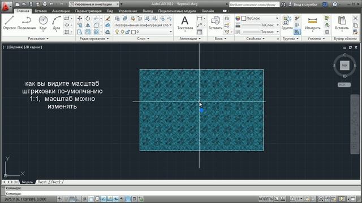This screenshot has width=362, height=203.
Task: Click the layer 0 color swatch
Action: click(x=133, y=32)
